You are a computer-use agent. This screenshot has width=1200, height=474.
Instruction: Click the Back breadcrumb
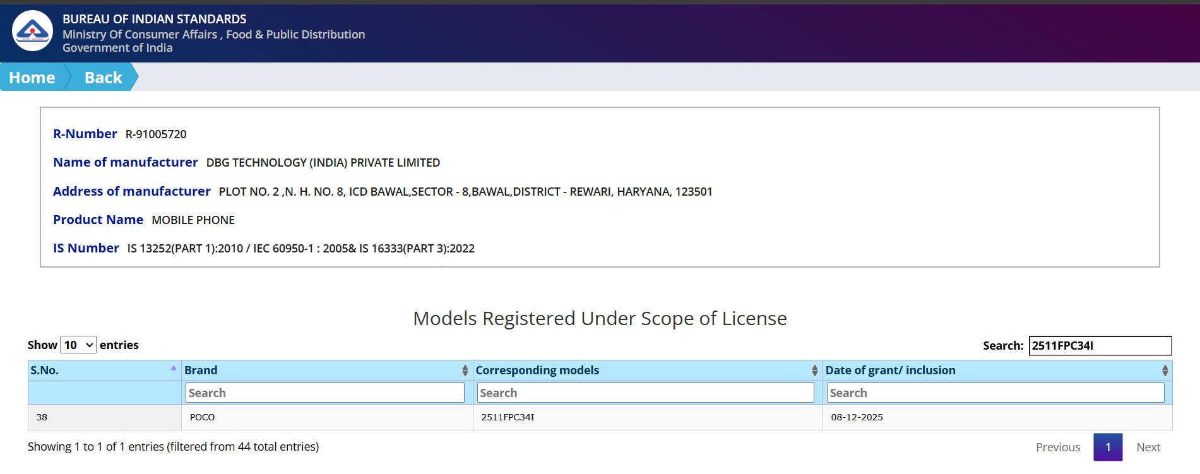pyautogui.click(x=103, y=78)
